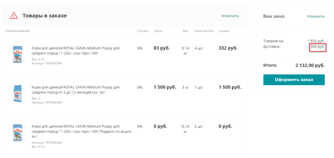Click the 'Скидка' column header
334x158 pixels.
click(x=143, y=31)
